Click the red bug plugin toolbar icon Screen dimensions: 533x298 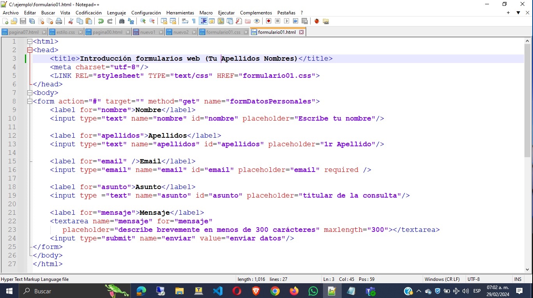[x=317, y=21]
